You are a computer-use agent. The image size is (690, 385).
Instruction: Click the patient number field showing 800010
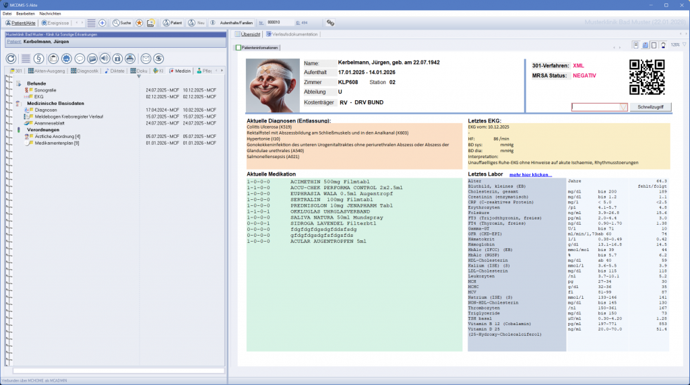point(278,23)
